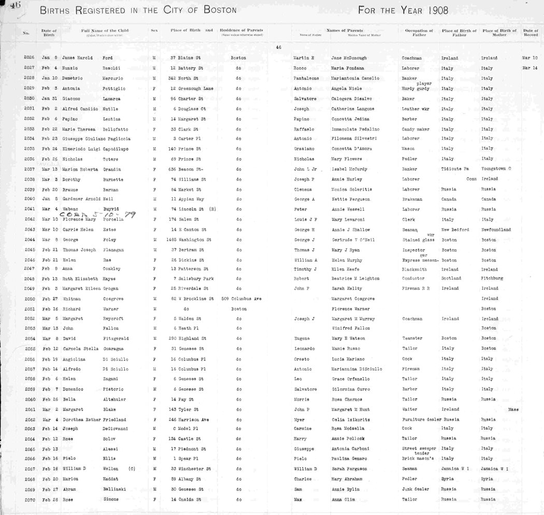Image resolution: width=544 pixels, height=515 pixels.
Task: Click the occupation "Hurdy gurdy"
Action: [x=416, y=89]
